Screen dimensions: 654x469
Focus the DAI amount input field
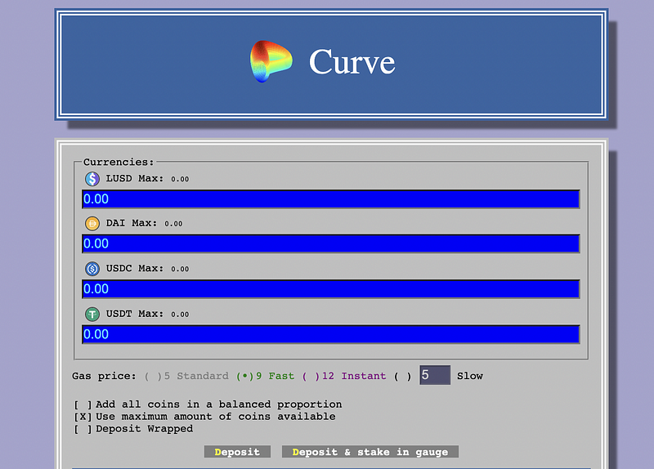(x=331, y=243)
